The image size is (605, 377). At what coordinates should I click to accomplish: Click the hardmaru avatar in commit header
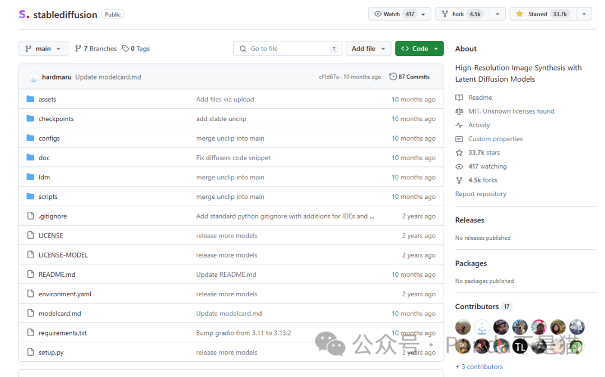[x=34, y=77]
